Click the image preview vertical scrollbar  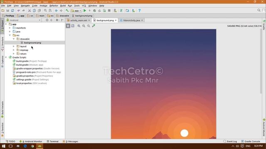coord(261,61)
